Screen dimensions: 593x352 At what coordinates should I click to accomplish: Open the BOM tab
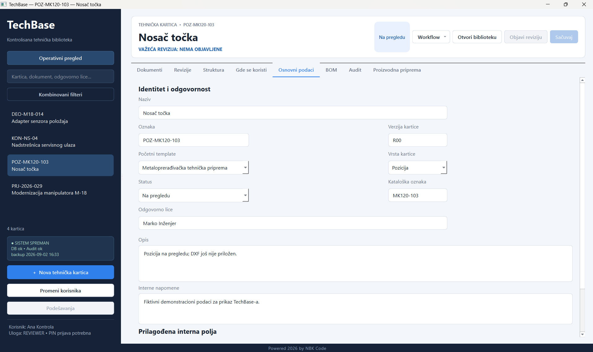pyautogui.click(x=331, y=70)
